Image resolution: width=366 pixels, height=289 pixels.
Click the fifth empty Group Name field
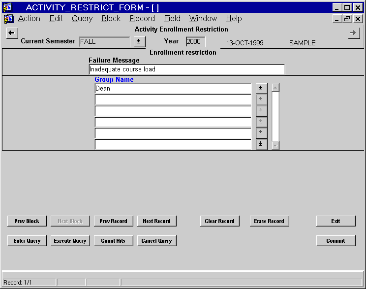click(173, 133)
